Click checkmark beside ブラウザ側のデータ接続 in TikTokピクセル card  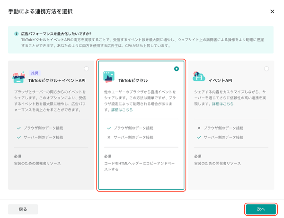[109, 128]
